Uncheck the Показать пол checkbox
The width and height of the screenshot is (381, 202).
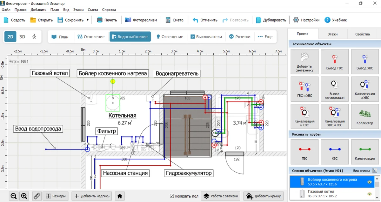coord(172,196)
